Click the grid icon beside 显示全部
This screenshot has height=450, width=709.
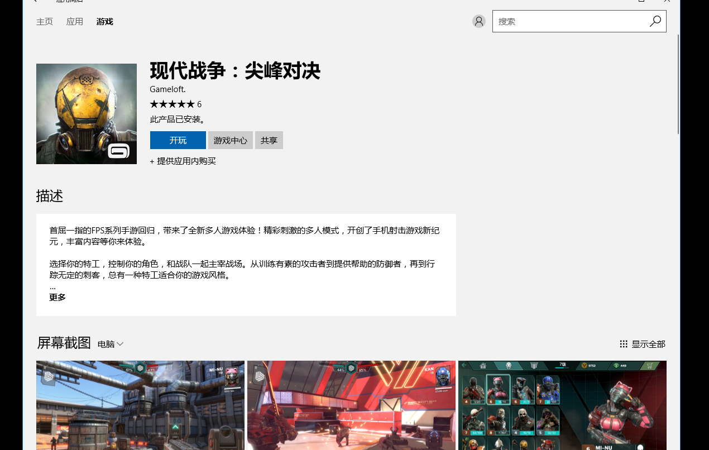click(624, 344)
